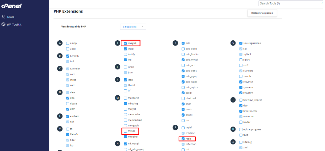Image resolution: width=325 pixels, height=151 pixels.
Task: Toggle the posix extension checkbox
Action: point(183,109)
